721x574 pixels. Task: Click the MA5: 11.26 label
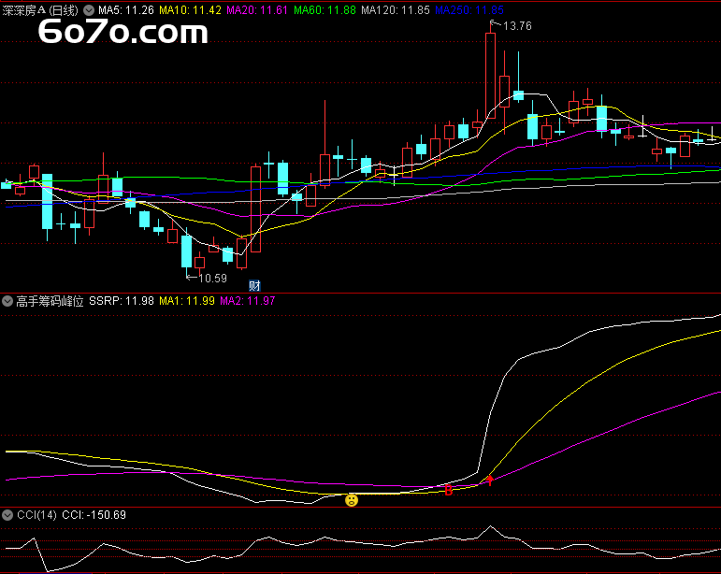[126, 10]
